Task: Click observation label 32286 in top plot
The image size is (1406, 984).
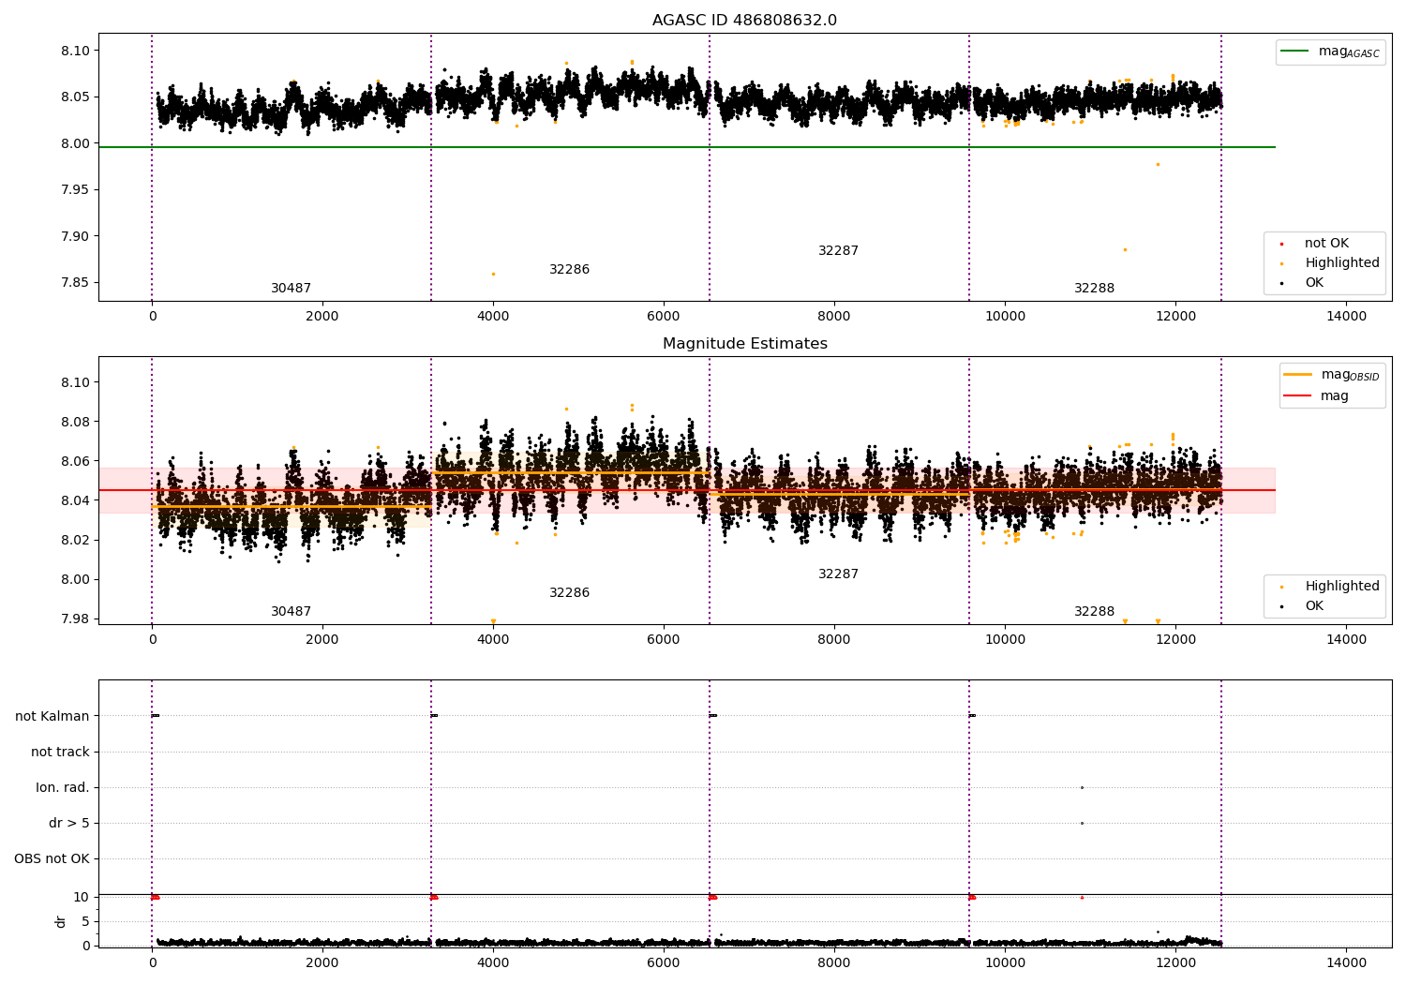Action: coord(569,270)
